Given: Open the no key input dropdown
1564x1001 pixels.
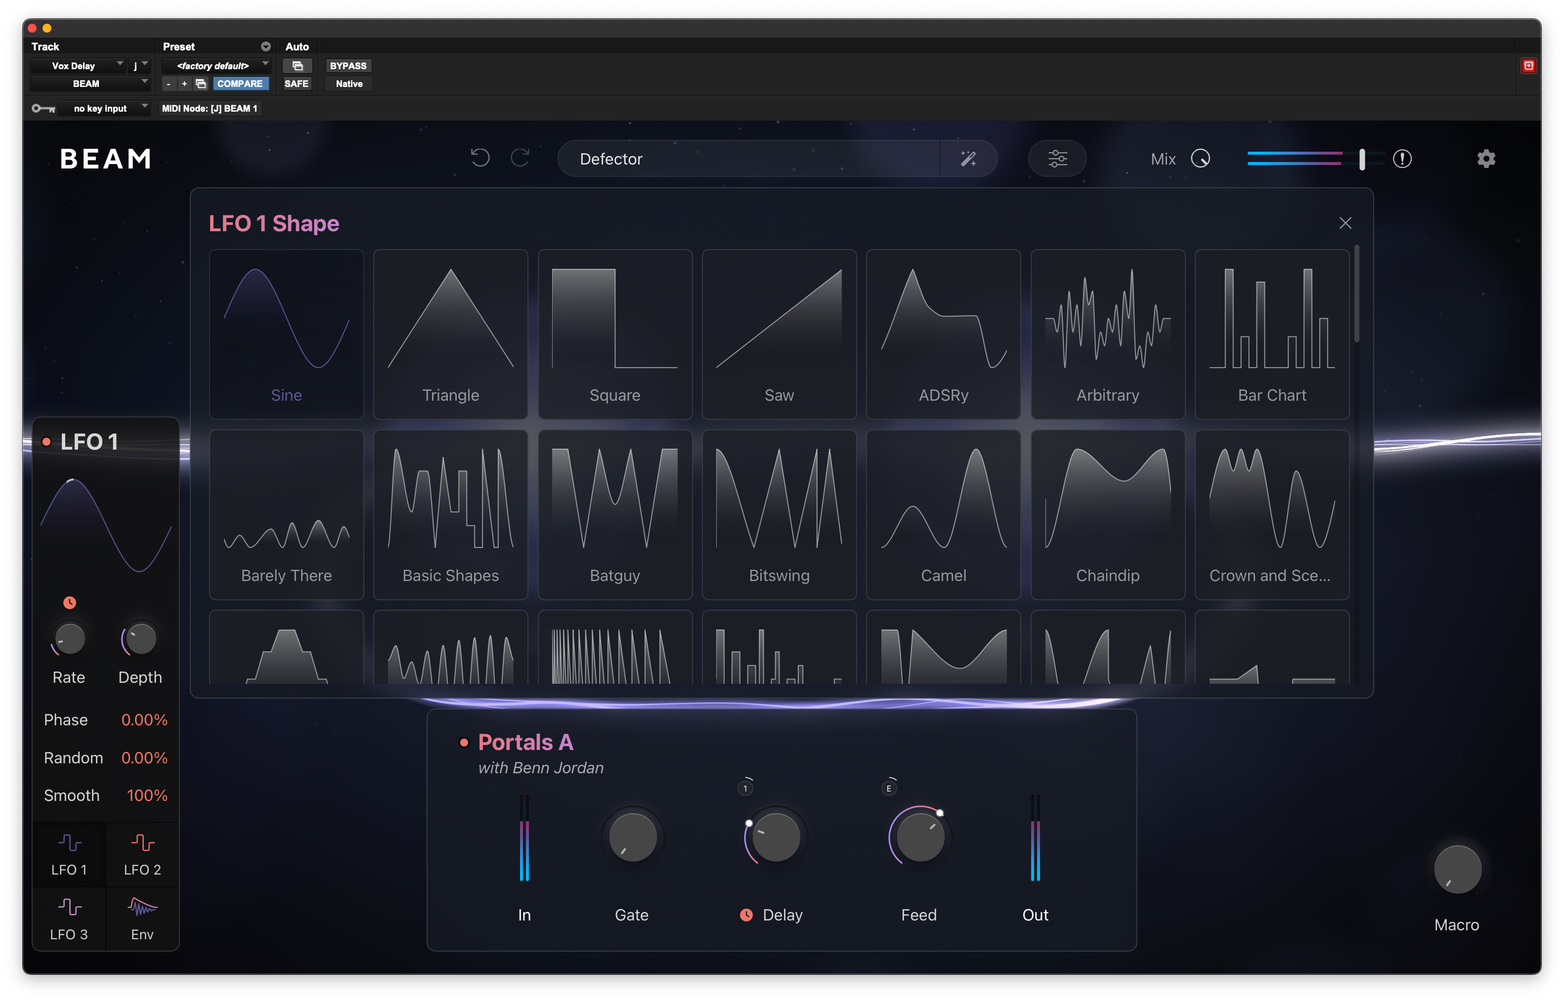Looking at the screenshot, I should click(103, 109).
